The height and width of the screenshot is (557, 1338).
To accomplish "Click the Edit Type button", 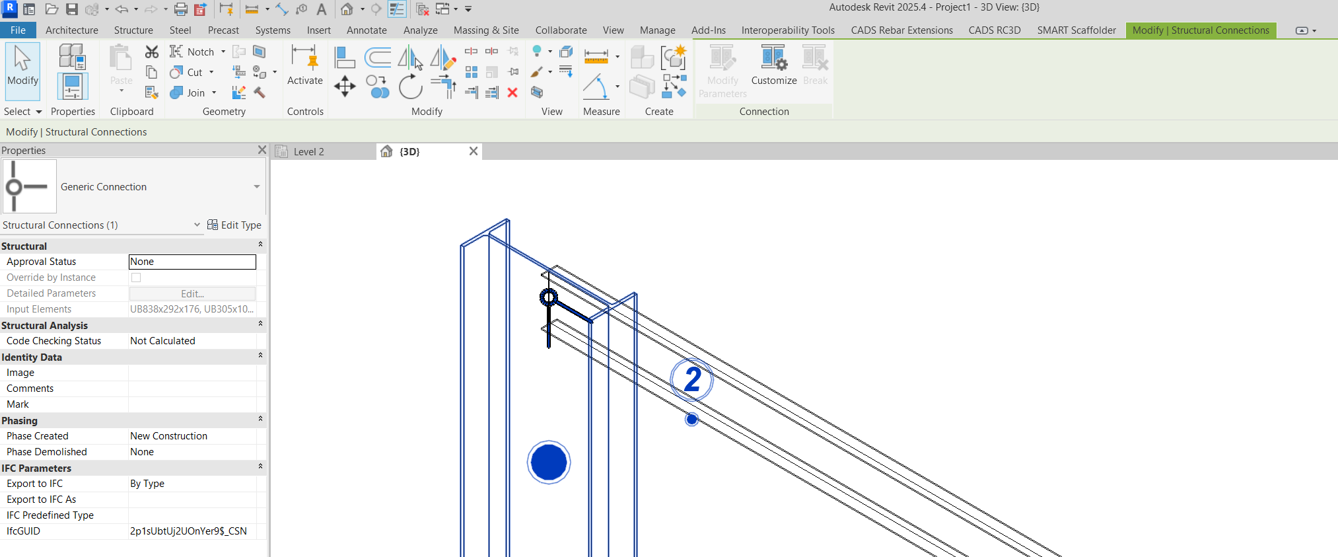I will pos(234,225).
